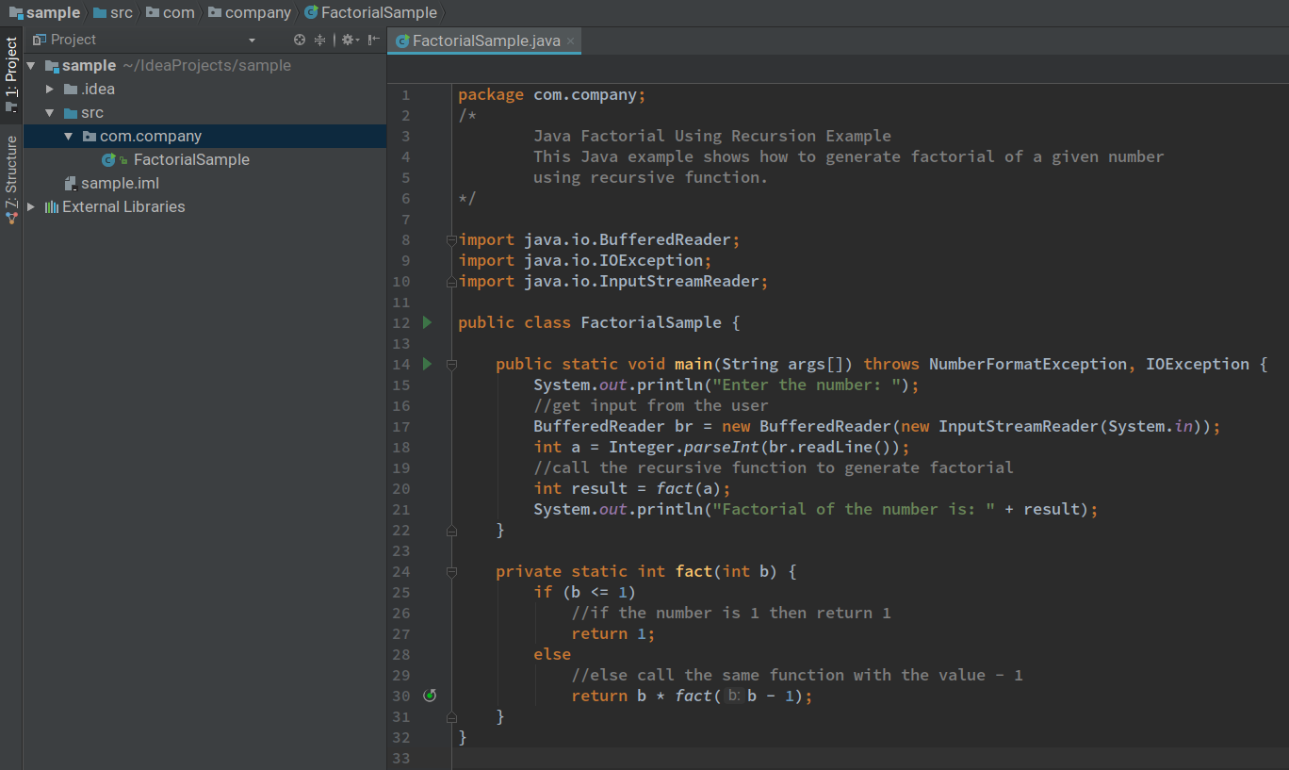Image resolution: width=1289 pixels, height=770 pixels.
Task: Click the sample breadcrumb in navigation bar
Action: (43, 13)
